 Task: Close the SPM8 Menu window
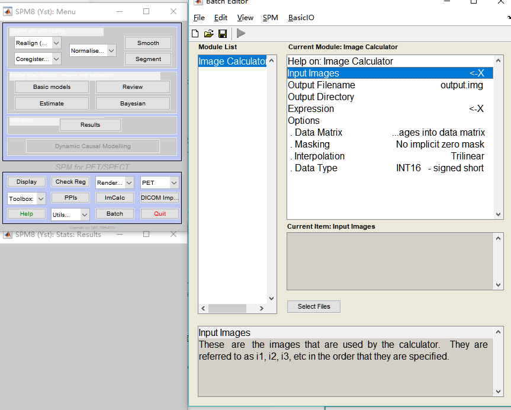point(173,11)
